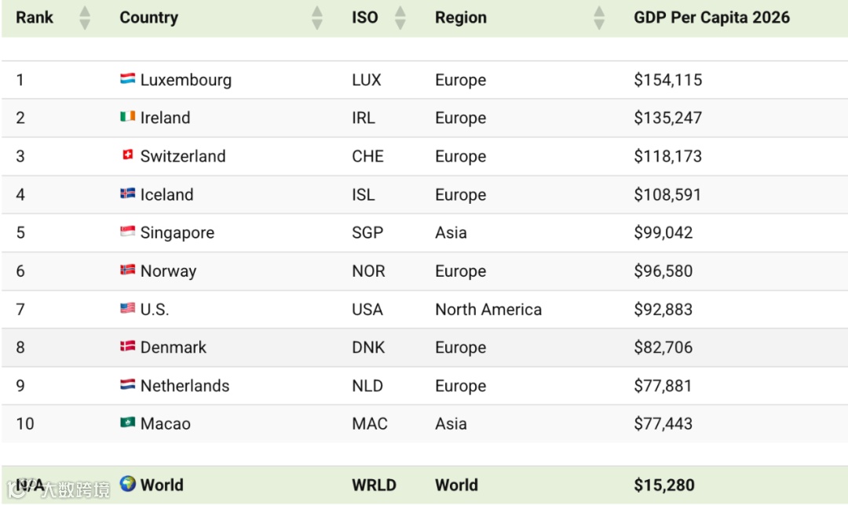
Task: Click the World GDP value $15,280
Action: click(x=664, y=485)
